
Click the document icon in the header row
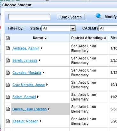pyautogui.click(x=8, y=38)
